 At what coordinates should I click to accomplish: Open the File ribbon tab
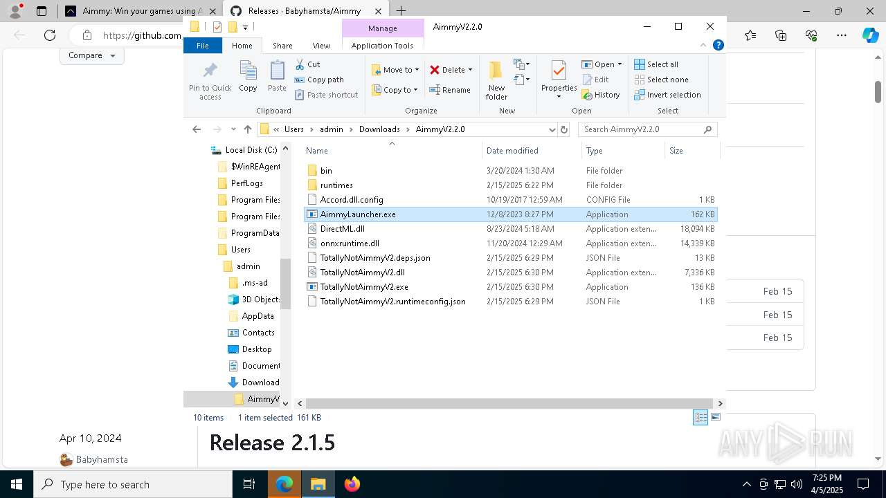(203, 46)
